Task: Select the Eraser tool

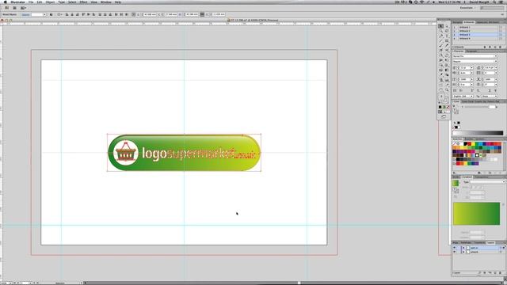Action: [x=447, y=50]
